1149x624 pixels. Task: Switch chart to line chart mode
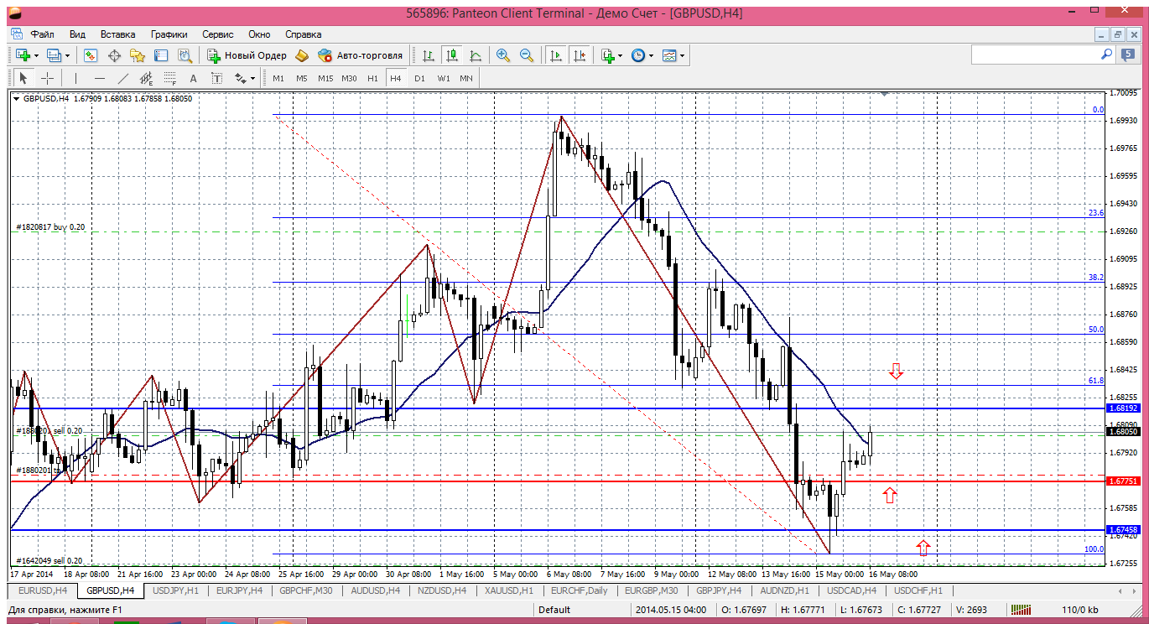(476, 55)
